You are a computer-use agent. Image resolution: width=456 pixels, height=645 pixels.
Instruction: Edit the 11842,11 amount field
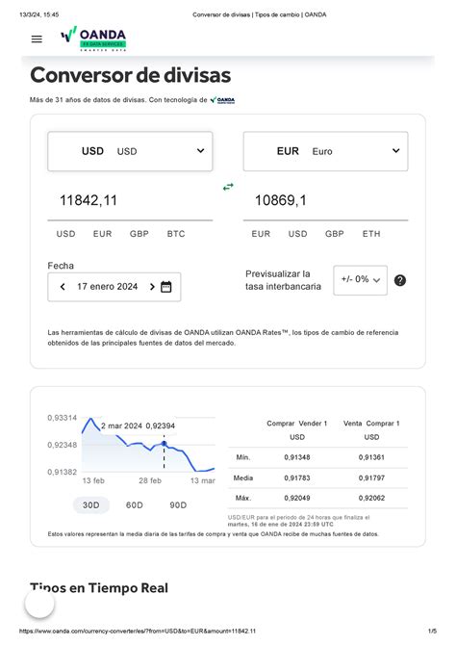point(130,200)
